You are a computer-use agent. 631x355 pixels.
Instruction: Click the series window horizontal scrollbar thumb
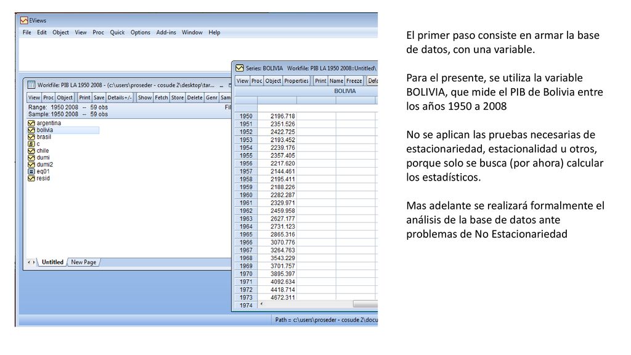365,304
